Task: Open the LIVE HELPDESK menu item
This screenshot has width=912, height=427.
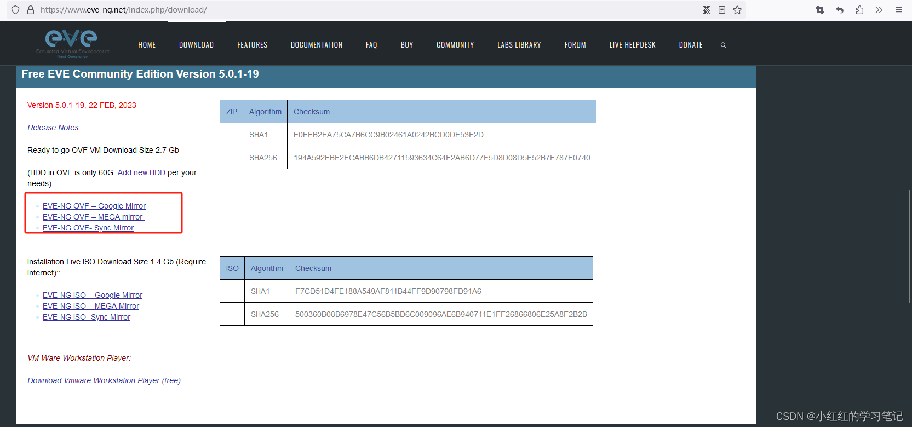Action: [632, 45]
